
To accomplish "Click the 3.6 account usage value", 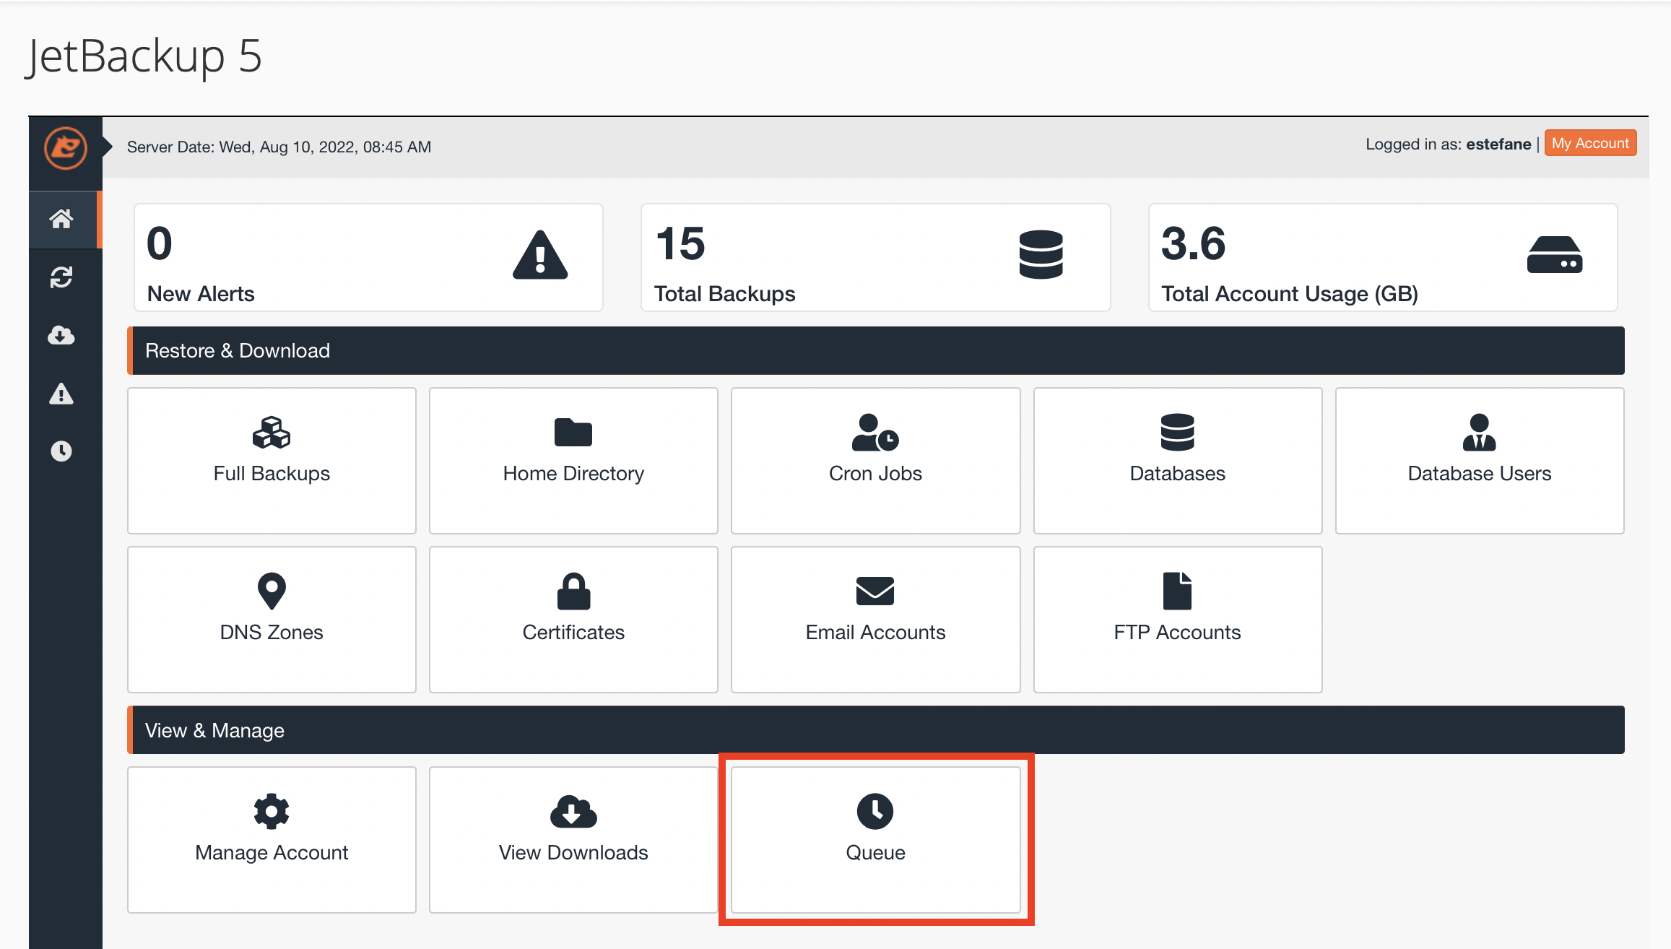I will [x=1194, y=243].
